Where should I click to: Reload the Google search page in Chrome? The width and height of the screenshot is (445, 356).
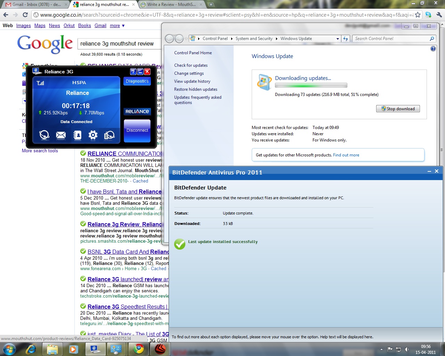tap(25, 15)
